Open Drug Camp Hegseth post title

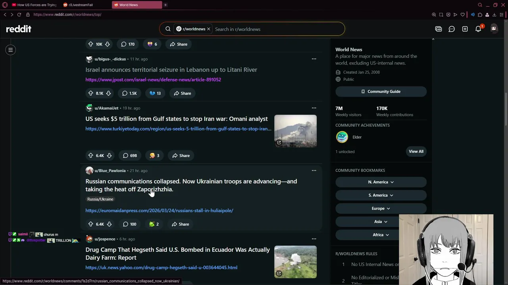tap(177, 254)
